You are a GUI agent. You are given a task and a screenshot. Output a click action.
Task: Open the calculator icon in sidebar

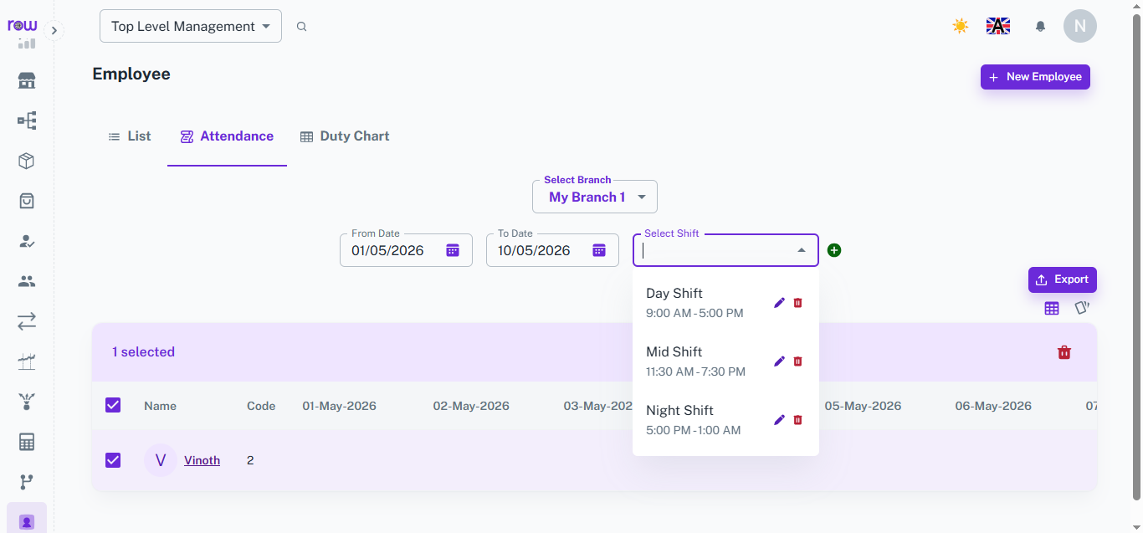(27, 442)
